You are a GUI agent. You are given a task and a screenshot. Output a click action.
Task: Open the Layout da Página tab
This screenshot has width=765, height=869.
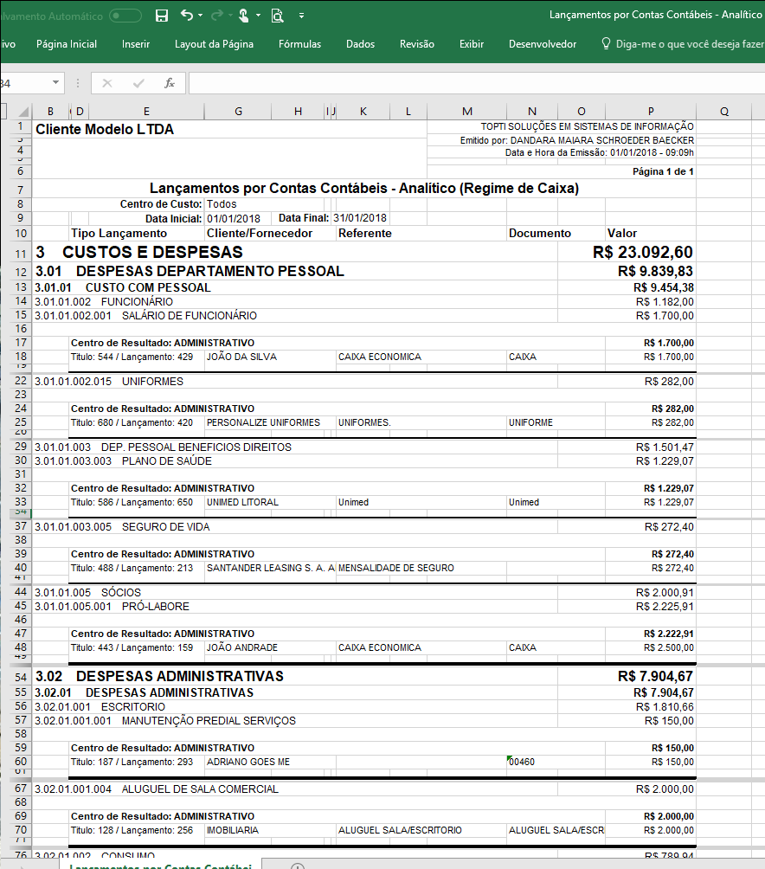coord(214,44)
